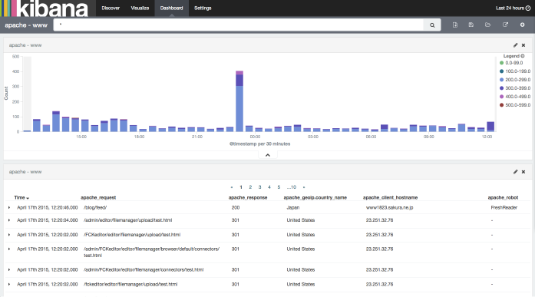
Task: Focus the dashboard query input field
Action: pyautogui.click(x=238, y=25)
